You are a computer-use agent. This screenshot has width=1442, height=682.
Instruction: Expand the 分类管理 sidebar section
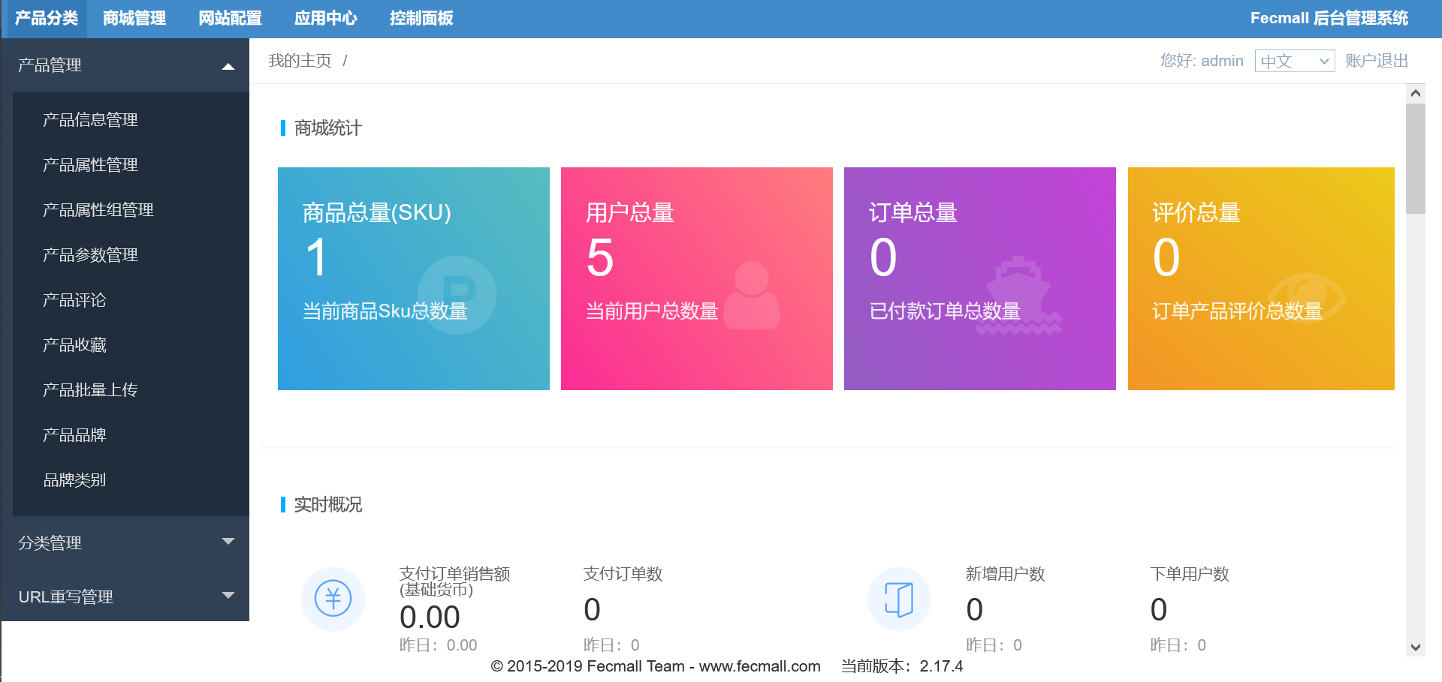[x=125, y=542]
